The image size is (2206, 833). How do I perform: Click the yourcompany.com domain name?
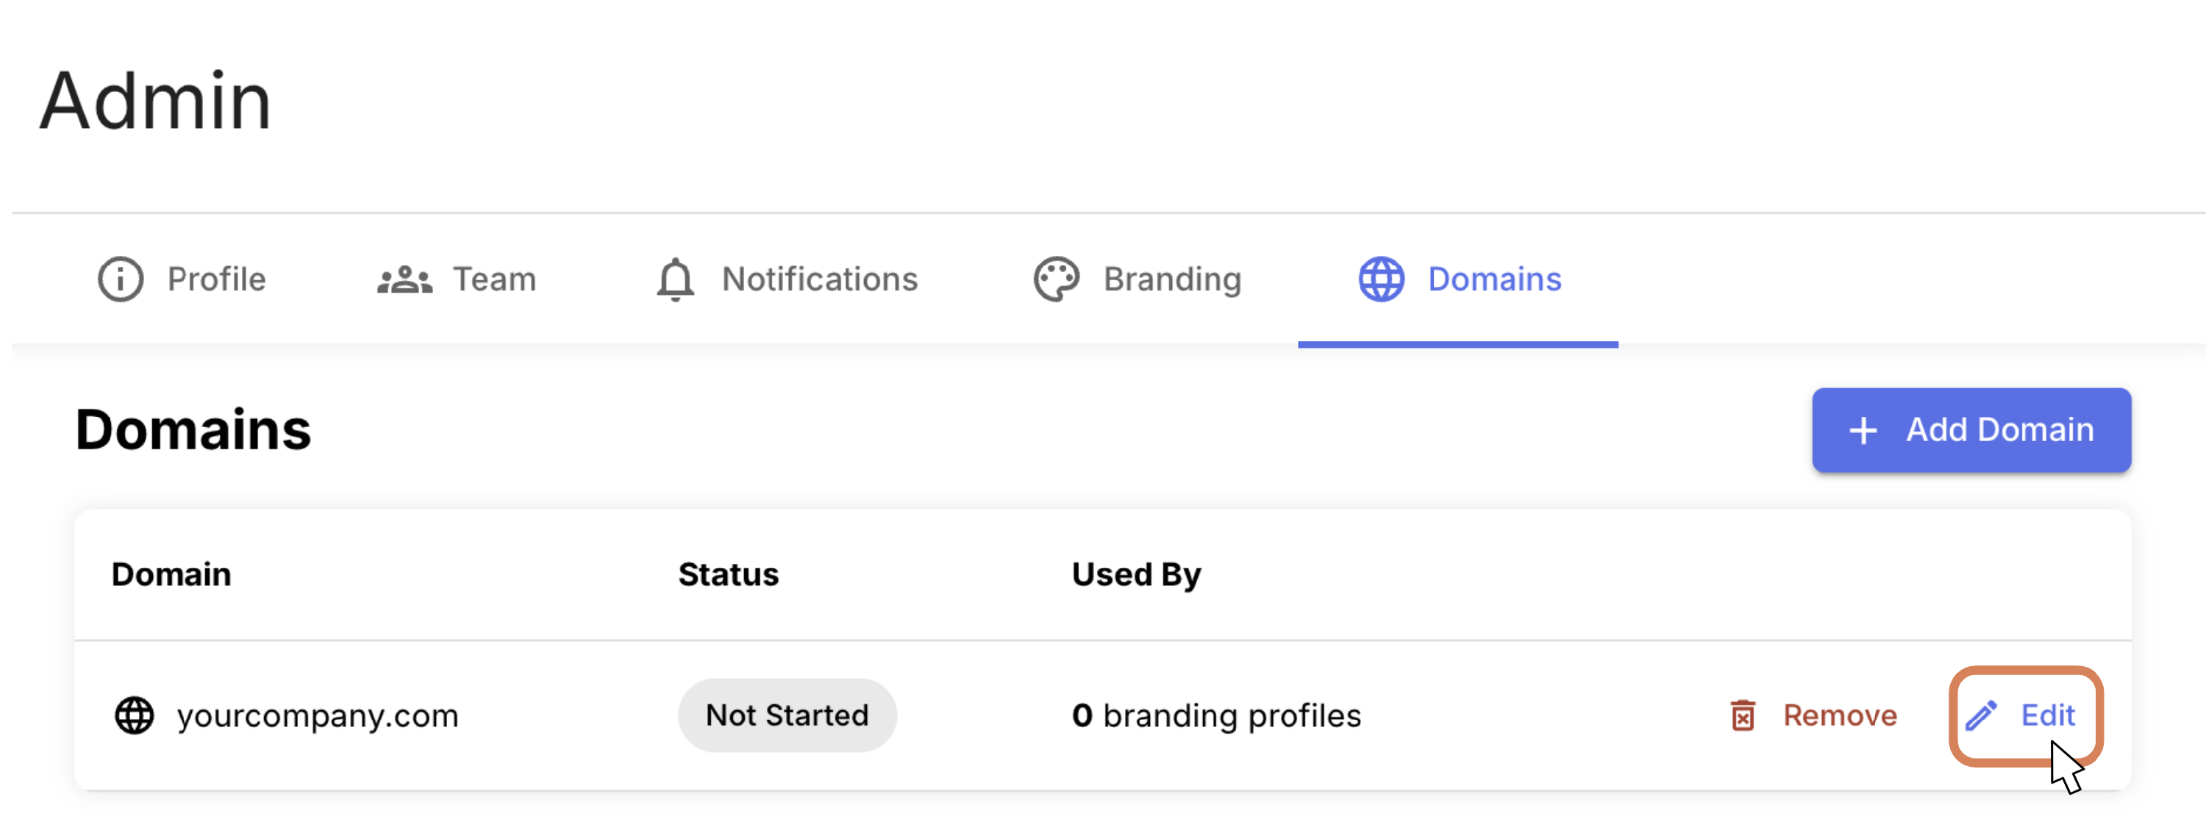point(318,715)
